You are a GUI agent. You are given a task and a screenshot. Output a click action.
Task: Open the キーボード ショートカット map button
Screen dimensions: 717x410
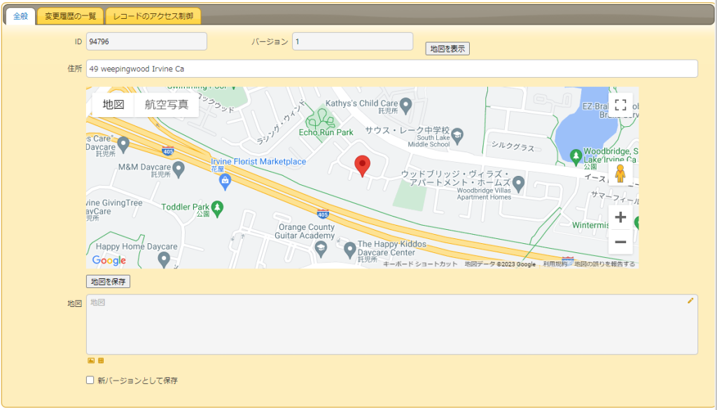(420, 264)
